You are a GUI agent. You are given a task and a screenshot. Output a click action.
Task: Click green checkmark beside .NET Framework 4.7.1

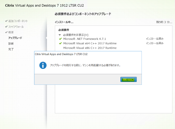(60, 39)
